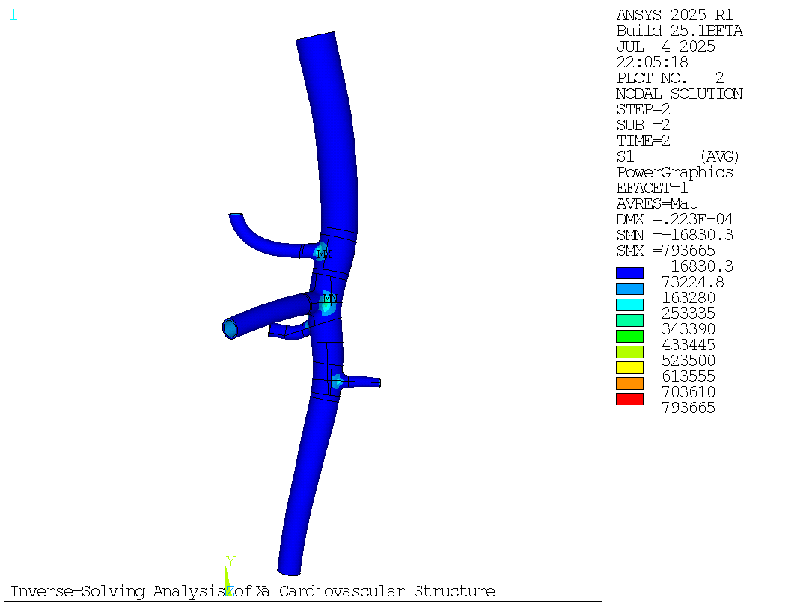Click the SMN =-16830.3 legend value

point(674,235)
